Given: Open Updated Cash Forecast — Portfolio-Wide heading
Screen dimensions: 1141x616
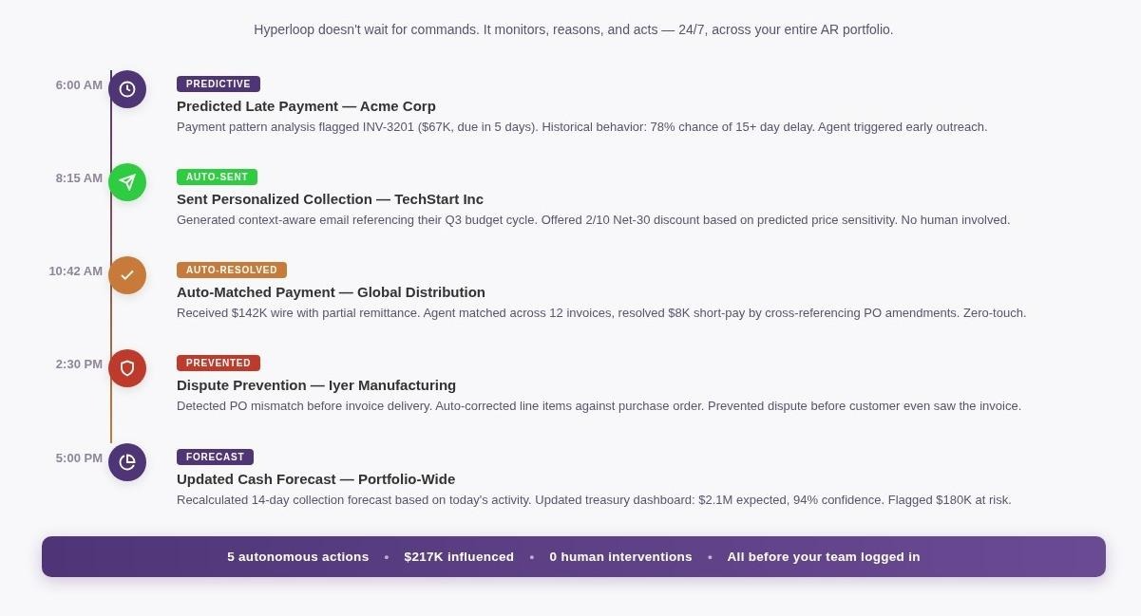Looking at the screenshot, I should pyautogui.click(x=315, y=479).
